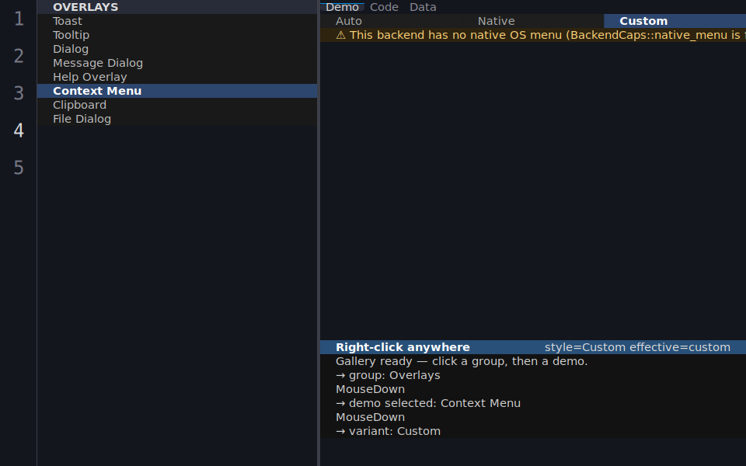This screenshot has width=746, height=466.
Task: Choose the Dialog demo in the Overlays list
Action: pos(177,49)
